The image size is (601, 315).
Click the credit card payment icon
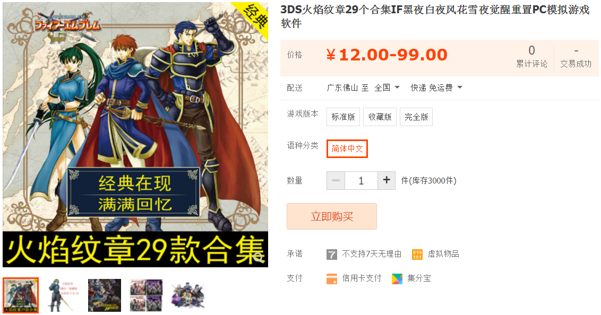pos(331,278)
